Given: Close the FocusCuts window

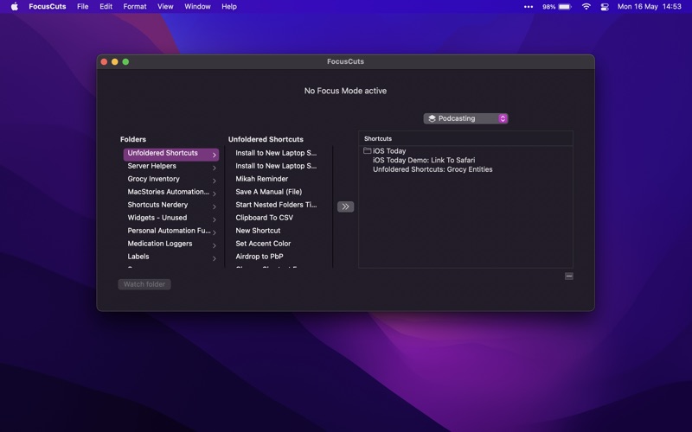Looking at the screenshot, I should point(104,61).
